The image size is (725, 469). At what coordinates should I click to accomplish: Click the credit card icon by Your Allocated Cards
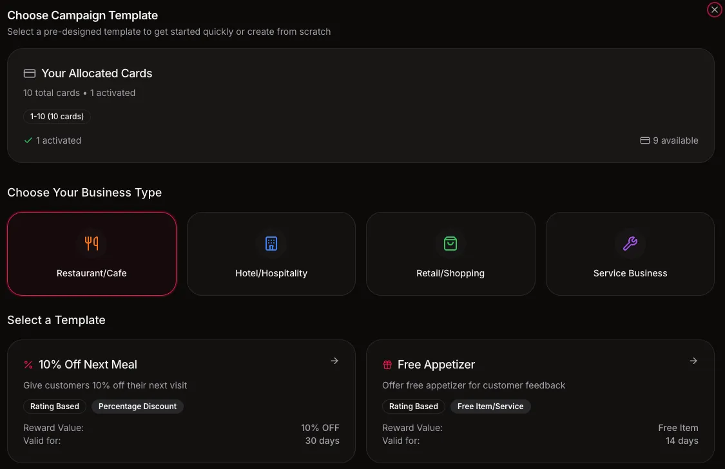coord(30,73)
